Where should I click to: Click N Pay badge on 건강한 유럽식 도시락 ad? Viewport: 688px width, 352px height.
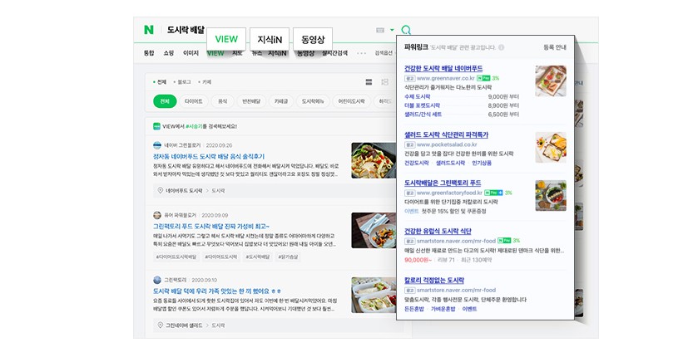click(x=504, y=241)
